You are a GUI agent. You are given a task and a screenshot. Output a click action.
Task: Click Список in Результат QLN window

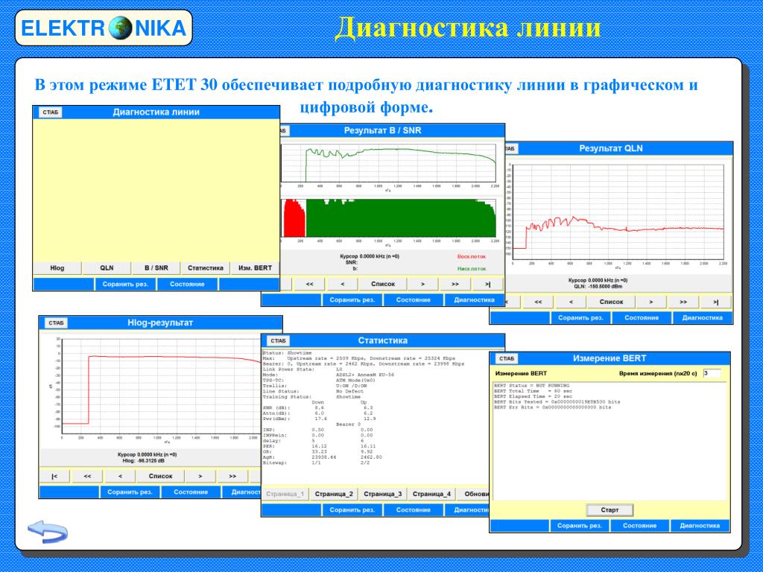point(611,302)
